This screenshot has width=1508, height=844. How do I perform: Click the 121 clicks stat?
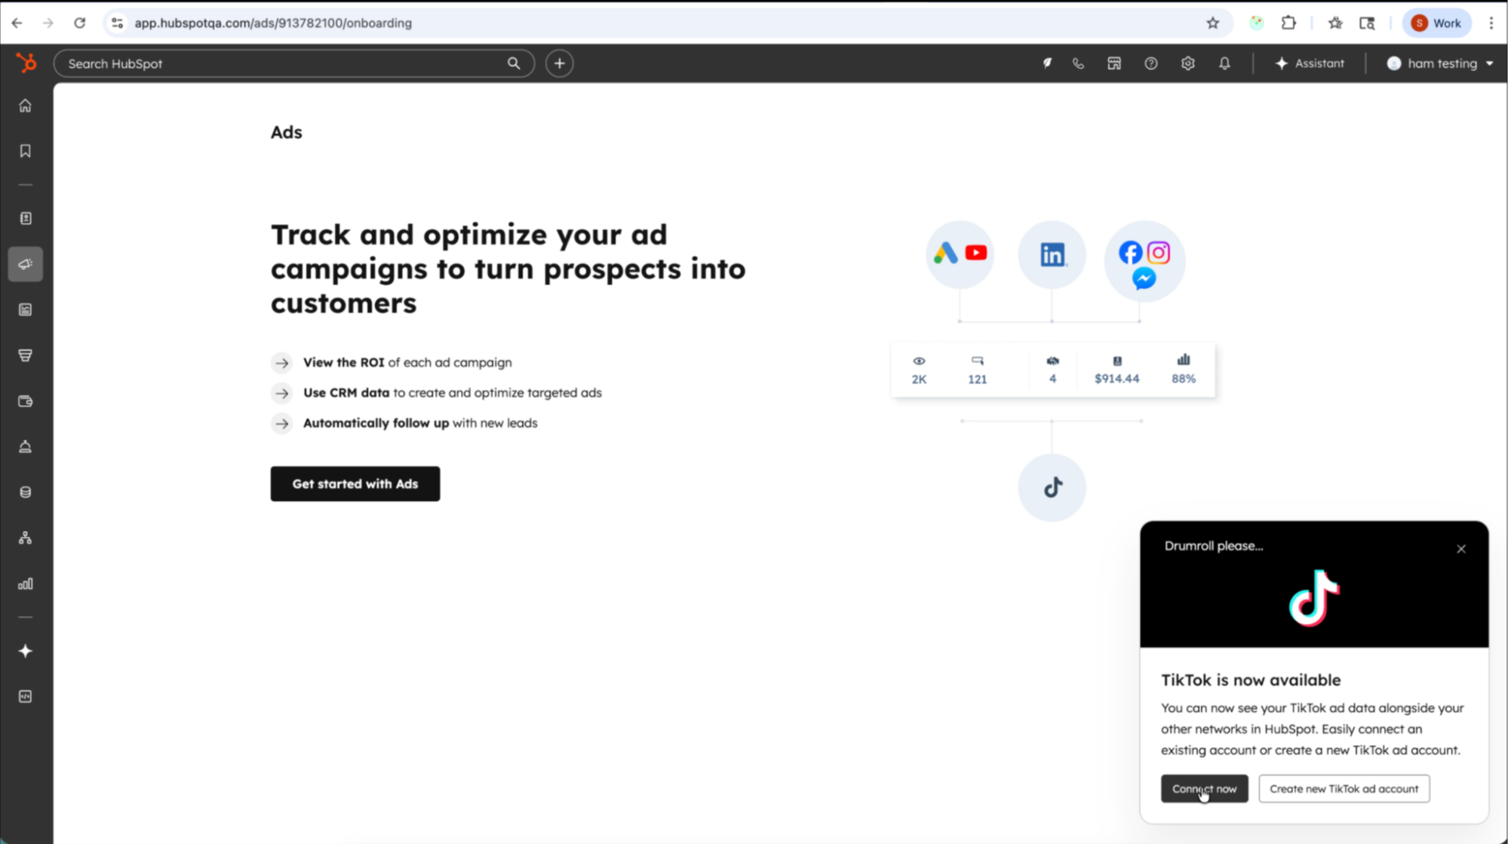coord(977,370)
